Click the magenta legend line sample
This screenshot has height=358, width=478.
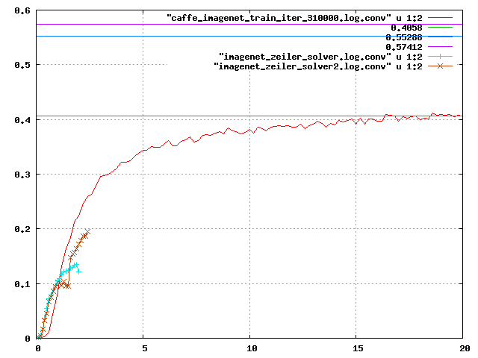440,47
